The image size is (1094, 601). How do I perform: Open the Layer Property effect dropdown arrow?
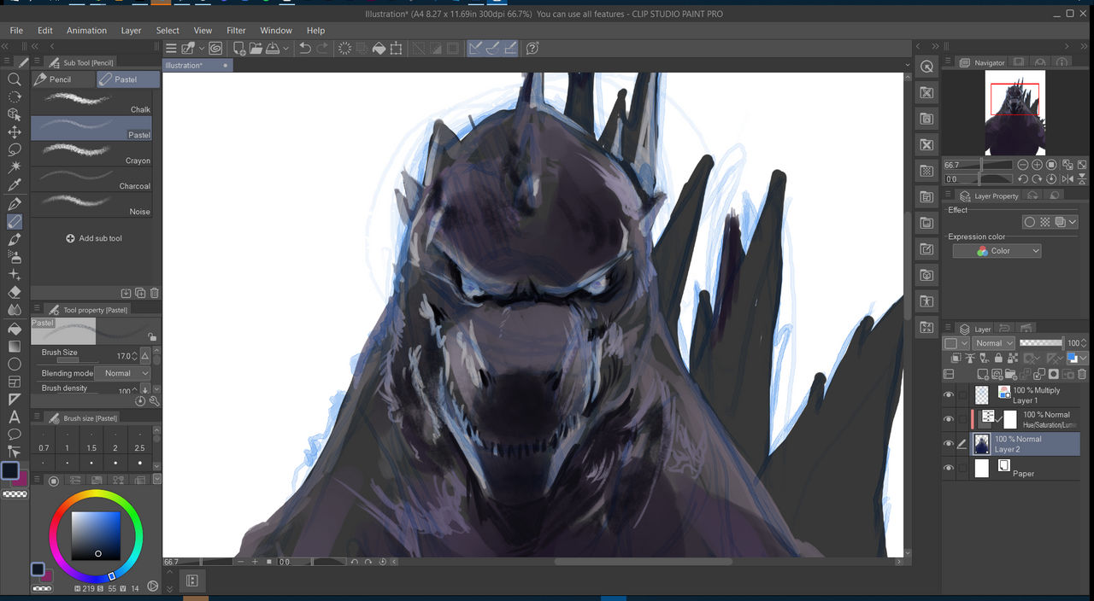tap(1073, 222)
